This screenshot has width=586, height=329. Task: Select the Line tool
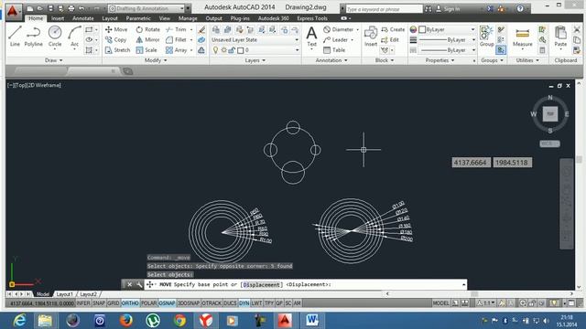point(15,37)
